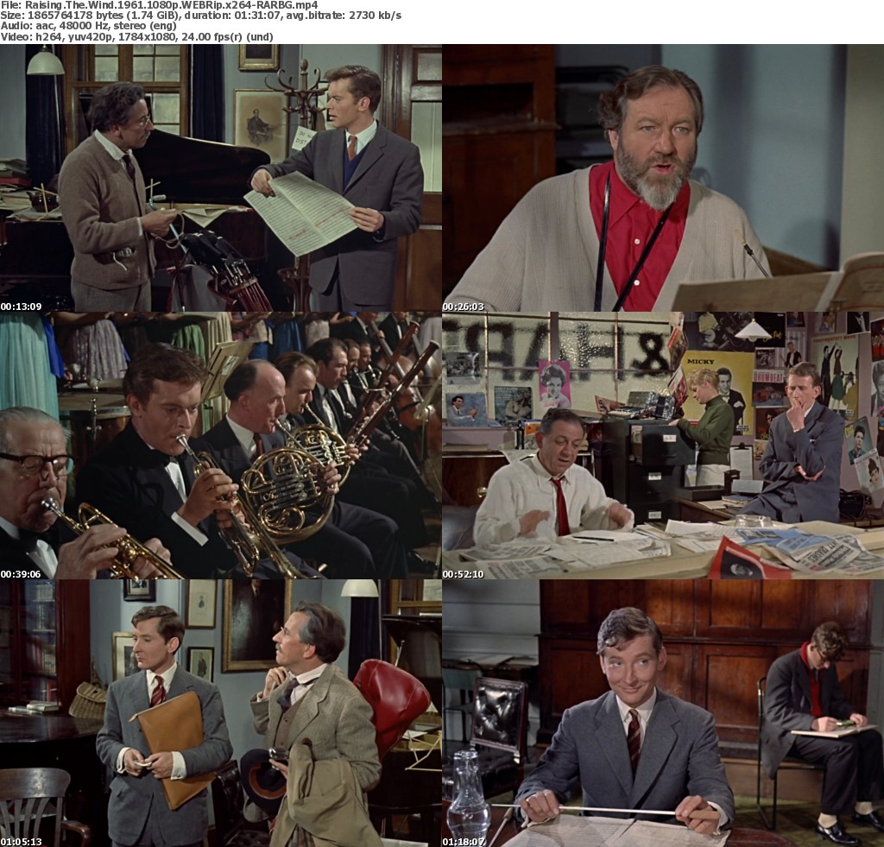Click the 00:13:09 timestamp label
The width and height of the screenshot is (884, 847).
(21, 307)
